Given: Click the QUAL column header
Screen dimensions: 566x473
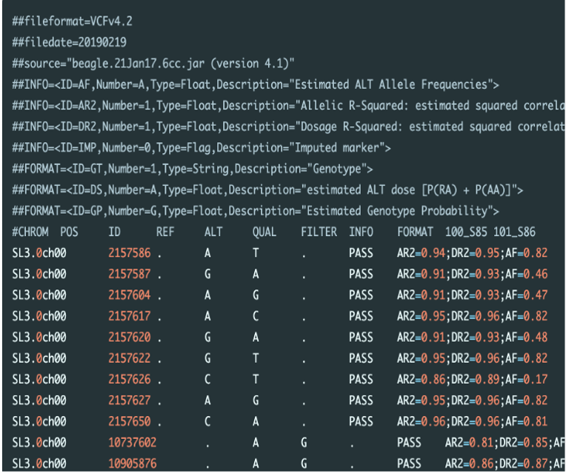Looking at the screenshot, I should coord(264,232).
